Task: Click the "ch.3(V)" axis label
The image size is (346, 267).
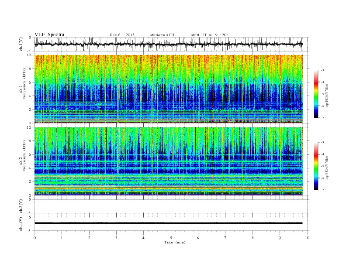Action: [x=21, y=206]
